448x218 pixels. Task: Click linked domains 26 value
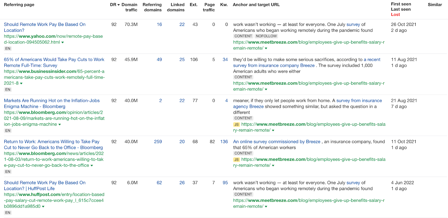click(x=182, y=183)
